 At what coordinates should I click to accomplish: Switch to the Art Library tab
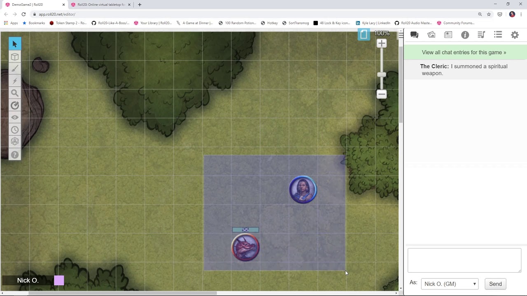click(x=431, y=35)
